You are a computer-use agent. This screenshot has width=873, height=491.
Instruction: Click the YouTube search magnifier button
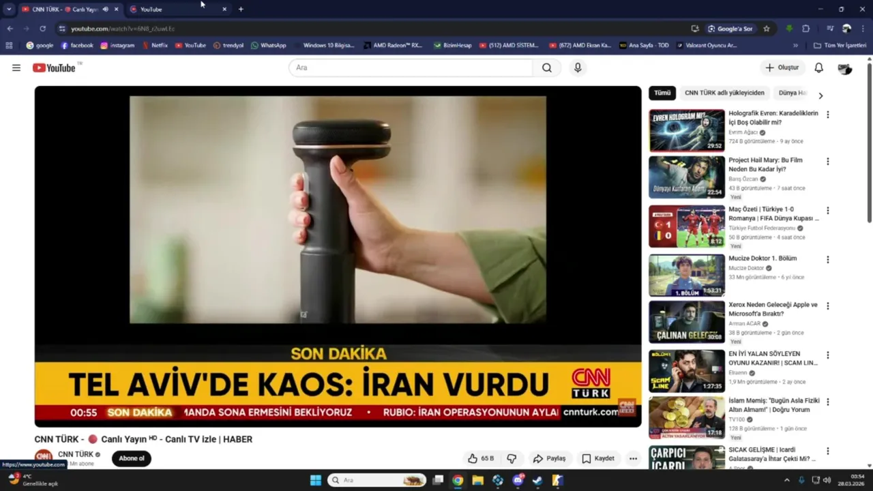tap(547, 68)
